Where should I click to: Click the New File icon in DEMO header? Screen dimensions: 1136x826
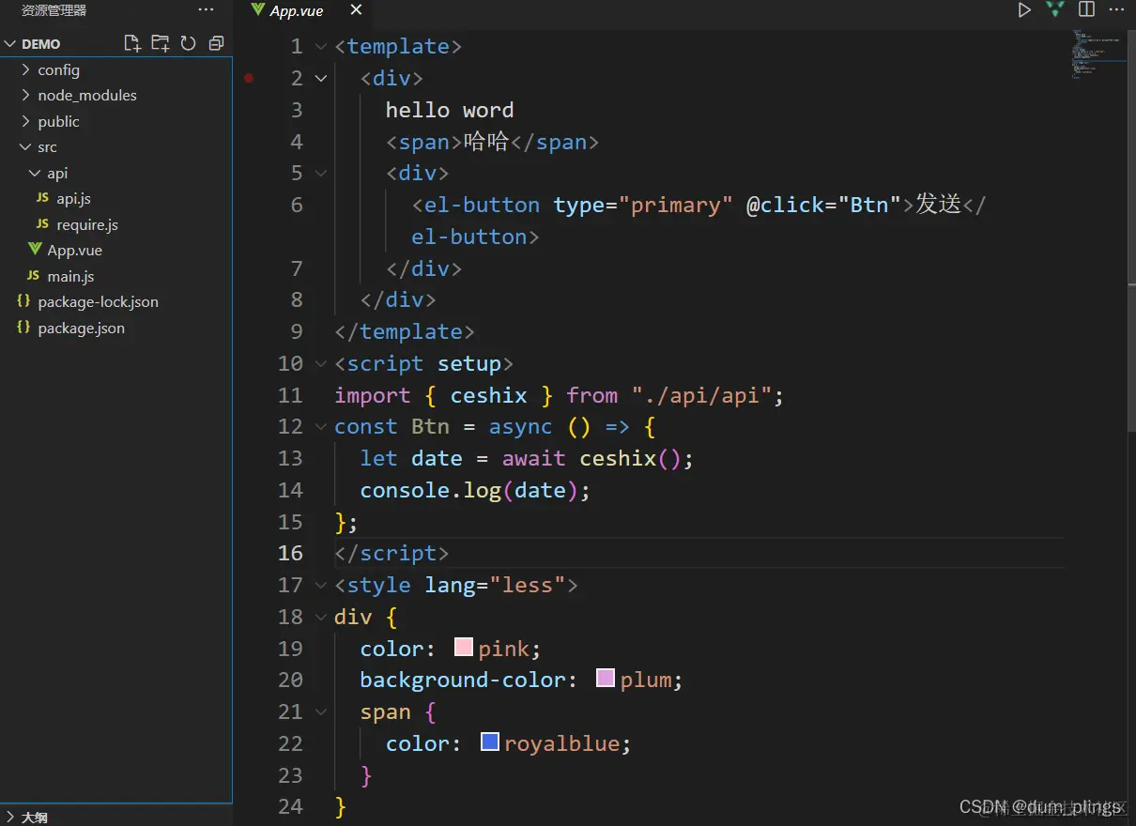point(132,43)
